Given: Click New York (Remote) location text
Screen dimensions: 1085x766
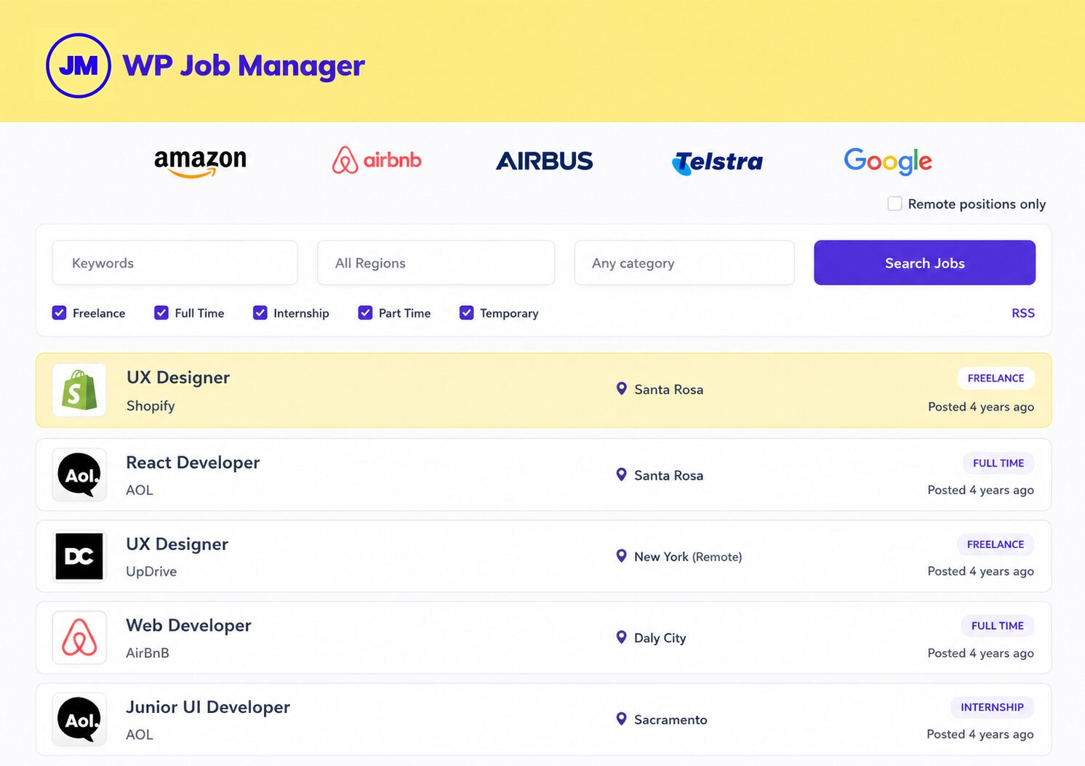Looking at the screenshot, I should pos(688,557).
